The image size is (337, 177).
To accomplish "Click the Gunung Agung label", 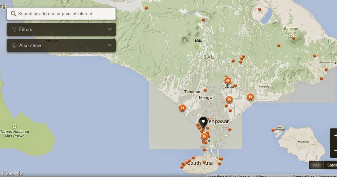I will coord(291,31).
